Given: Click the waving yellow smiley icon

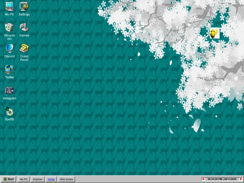Looking at the screenshot, I should 215,33.
